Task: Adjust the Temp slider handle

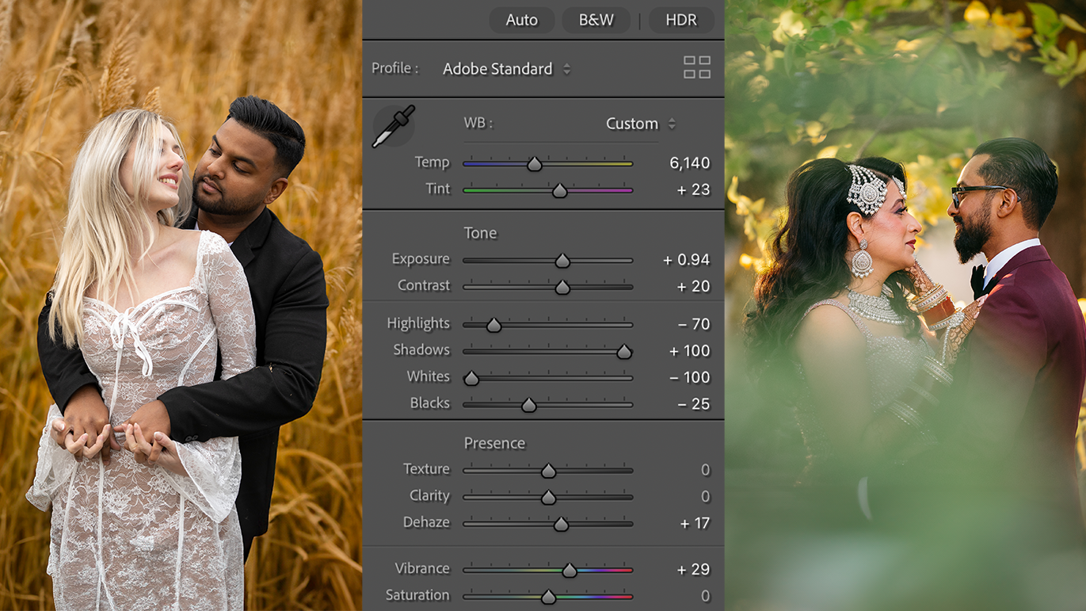Action: point(535,164)
